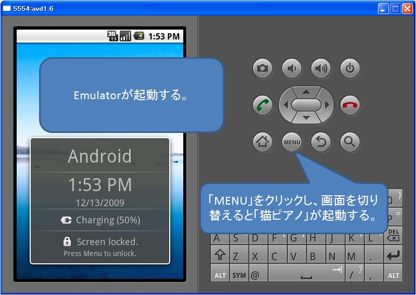Click the Z key on keyboard
Viewport: 416px width, 295px height.
coord(239,254)
